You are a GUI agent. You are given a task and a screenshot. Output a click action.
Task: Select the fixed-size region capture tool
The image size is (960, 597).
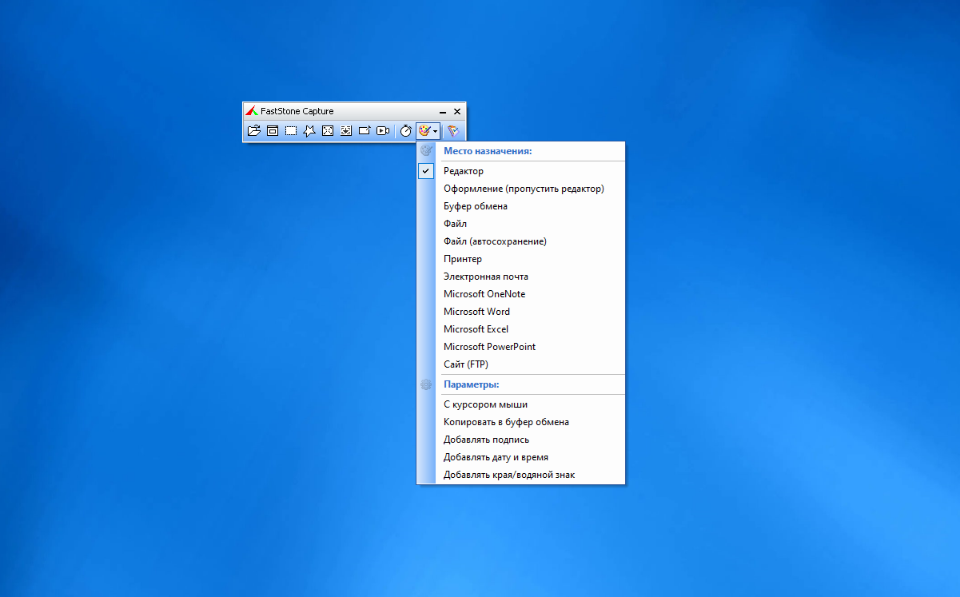coord(364,130)
